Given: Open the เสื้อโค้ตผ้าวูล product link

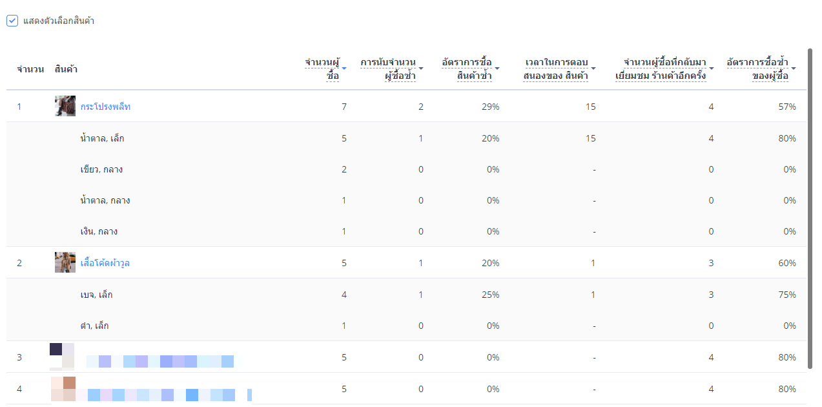Looking at the screenshot, I should coord(105,263).
